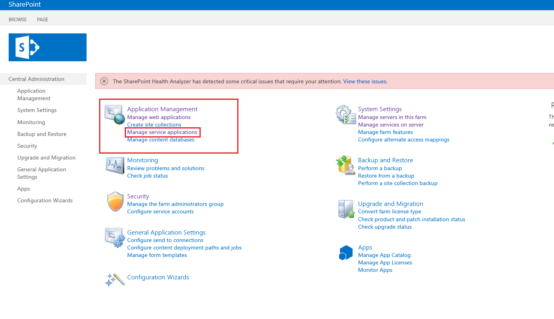Click the Backup and Restore icon
The image size is (554, 319).
tap(345, 165)
